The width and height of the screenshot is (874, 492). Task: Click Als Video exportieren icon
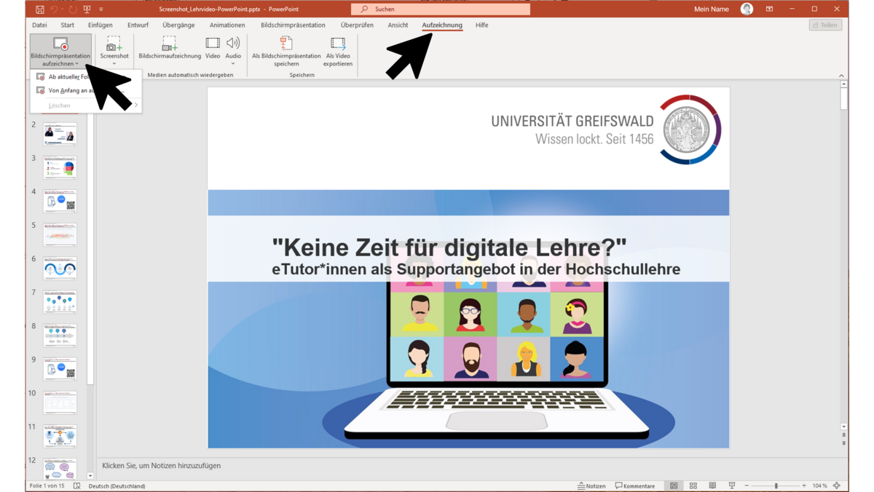338,44
